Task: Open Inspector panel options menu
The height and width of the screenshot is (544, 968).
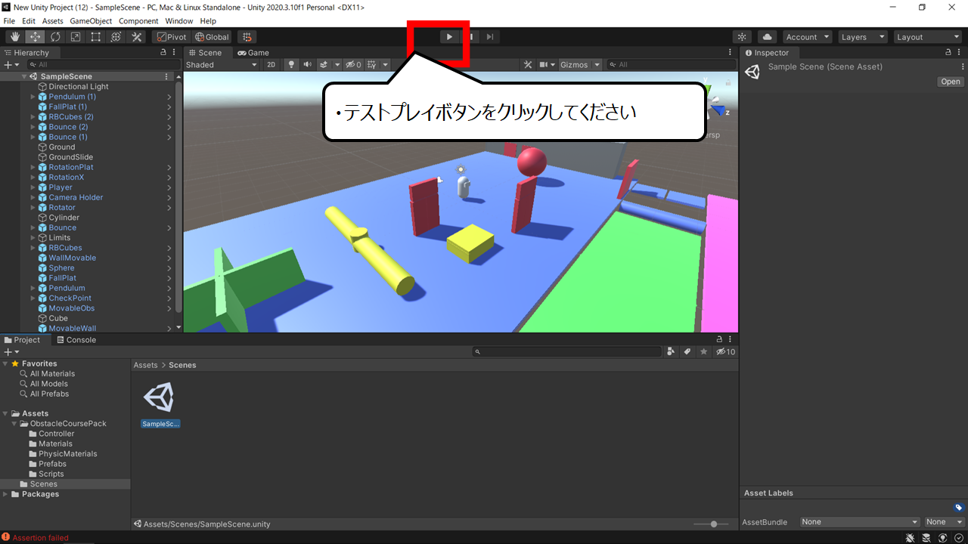Action: 960,53
